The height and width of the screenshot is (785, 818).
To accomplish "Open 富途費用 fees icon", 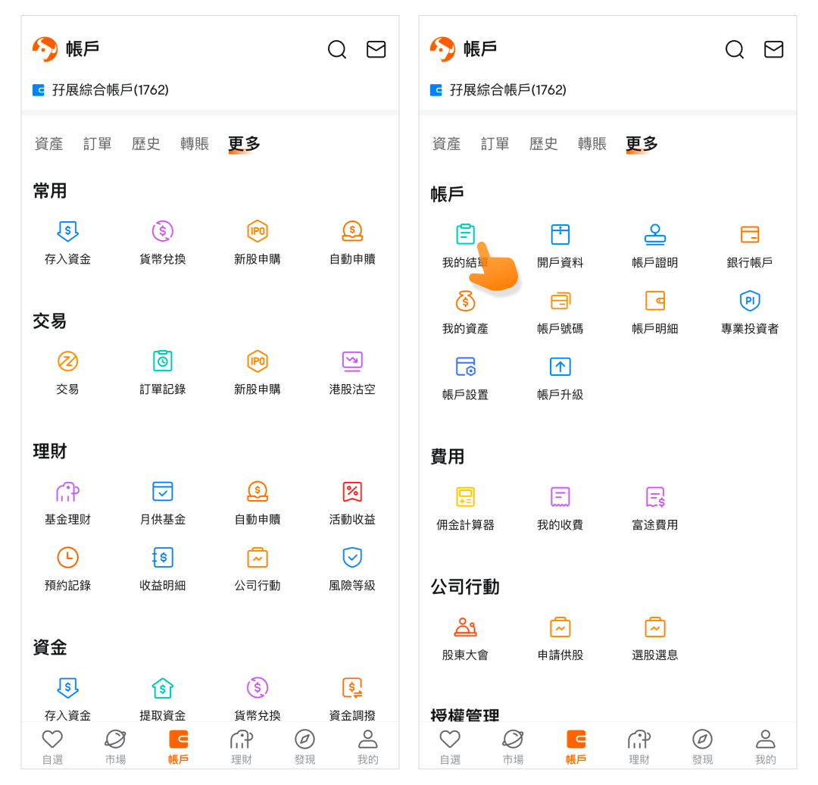I will [654, 497].
